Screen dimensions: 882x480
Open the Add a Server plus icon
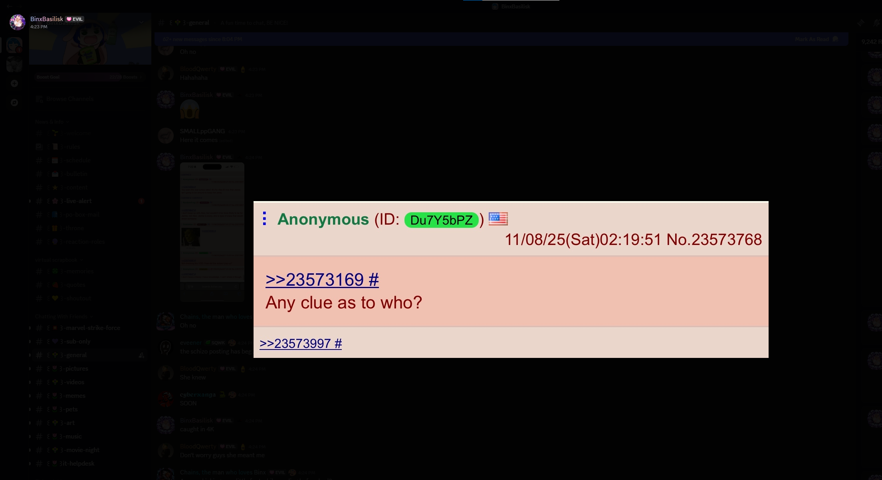(14, 83)
